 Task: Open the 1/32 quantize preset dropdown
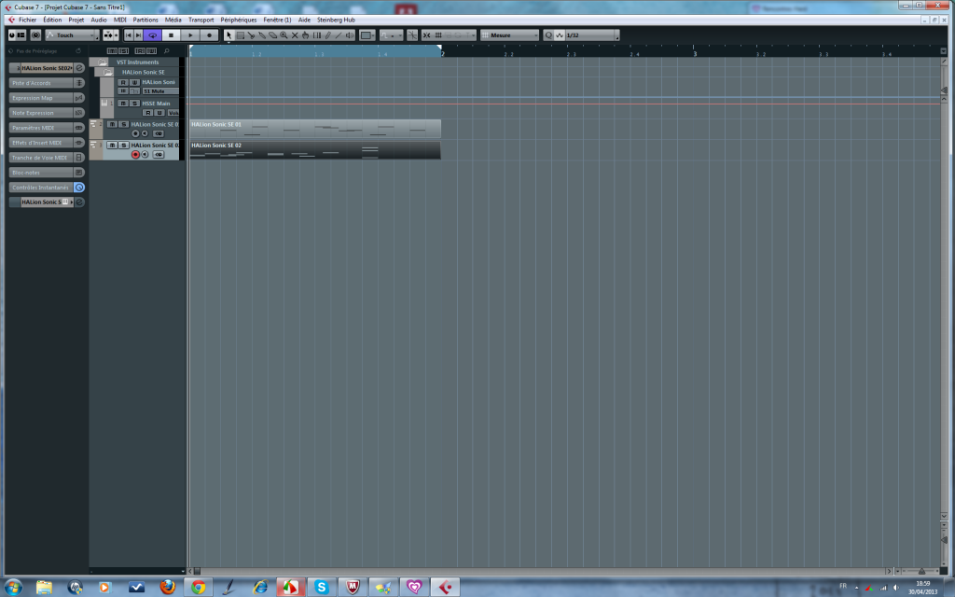coord(592,35)
